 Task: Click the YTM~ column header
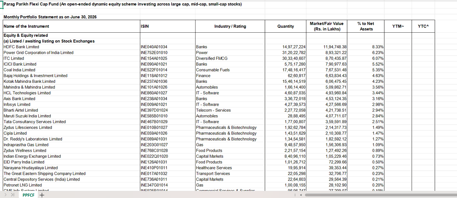point(398,26)
